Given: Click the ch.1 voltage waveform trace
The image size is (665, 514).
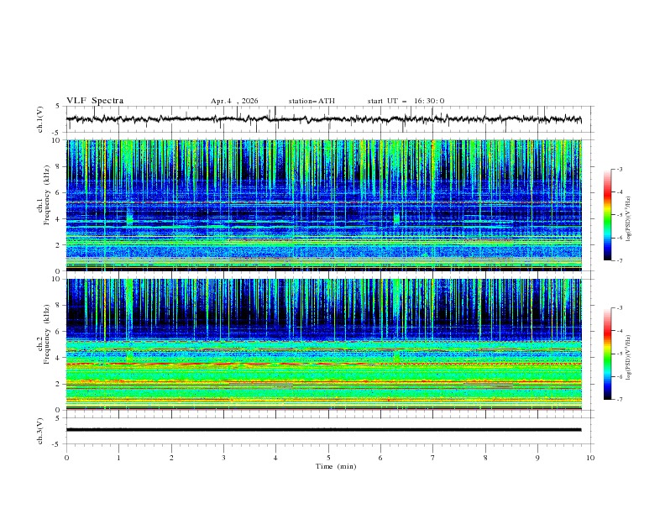Looking at the screenshot, I should (x=323, y=119).
